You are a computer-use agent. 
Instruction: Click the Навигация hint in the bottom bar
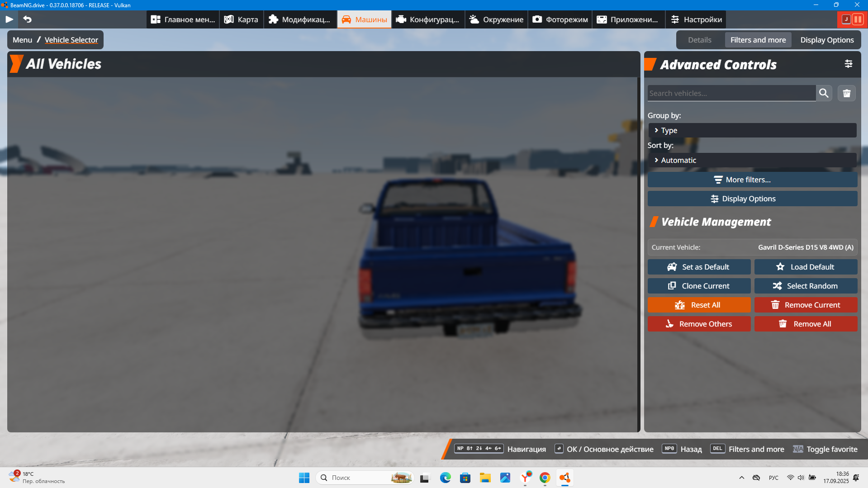point(500,449)
